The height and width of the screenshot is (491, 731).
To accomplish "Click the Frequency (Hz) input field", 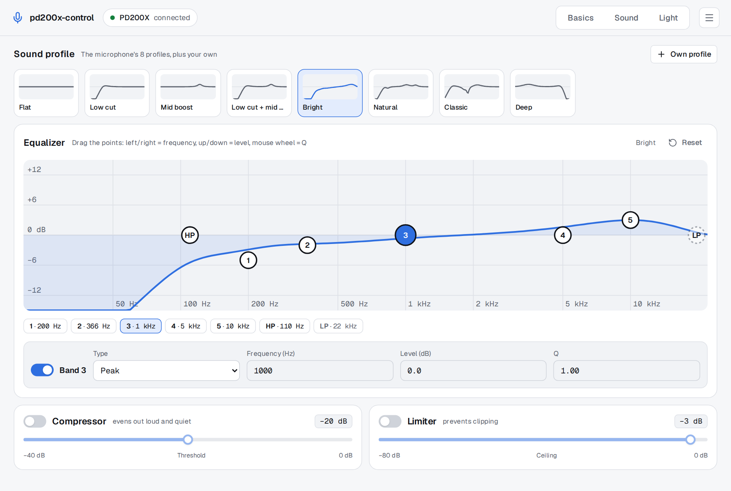I will click(320, 371).
